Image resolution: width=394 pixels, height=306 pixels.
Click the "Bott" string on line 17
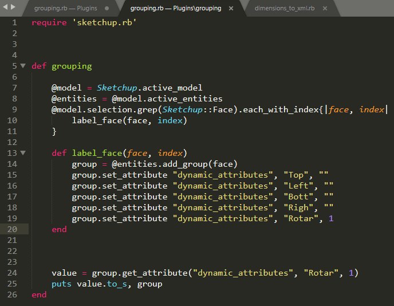point(298,197)
